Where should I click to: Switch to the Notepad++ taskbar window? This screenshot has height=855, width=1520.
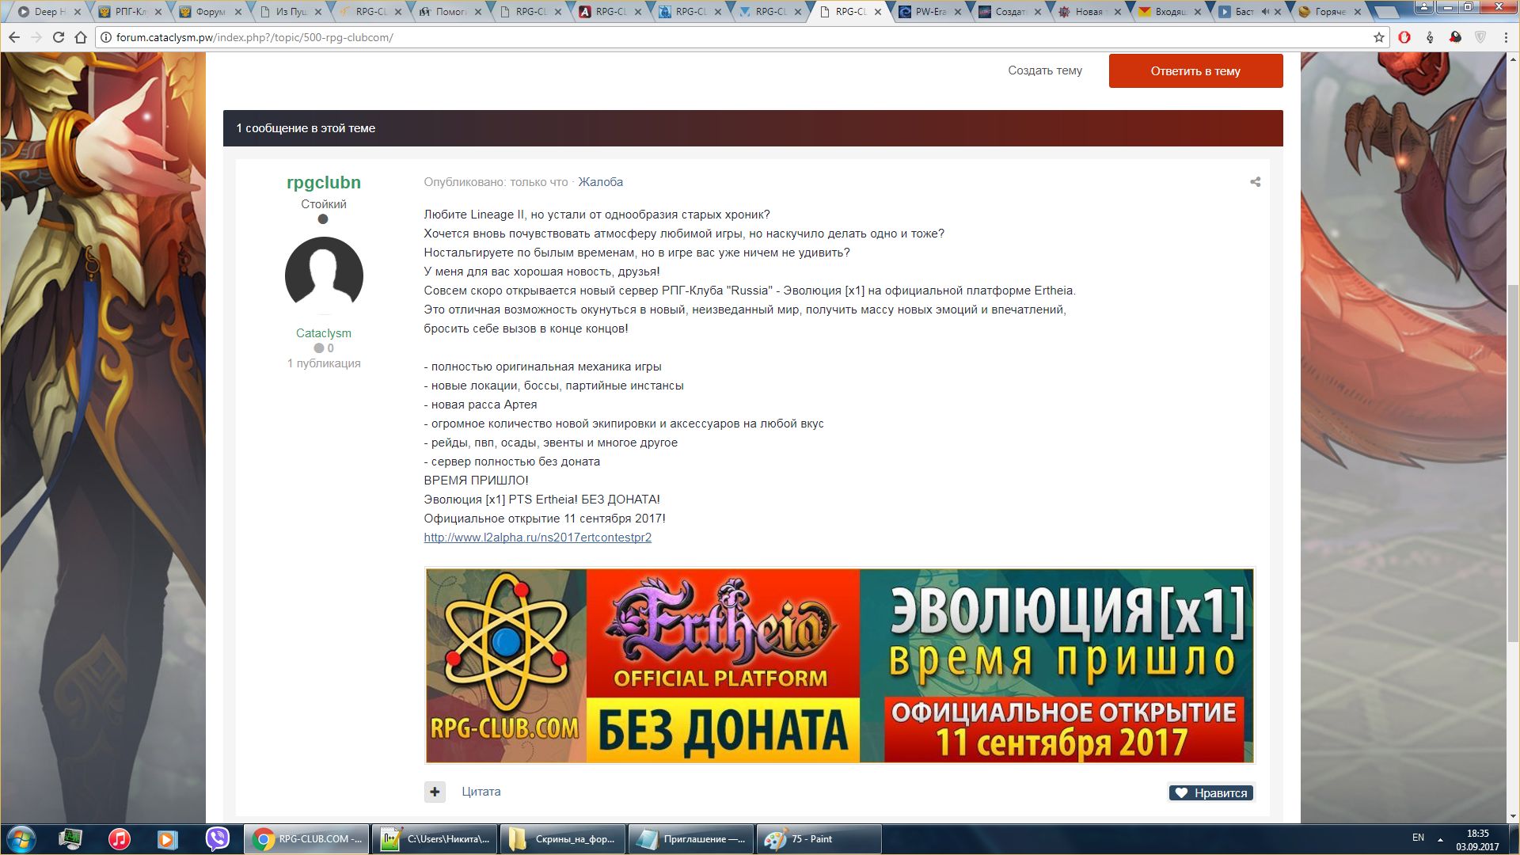click(x=435, y=839)
